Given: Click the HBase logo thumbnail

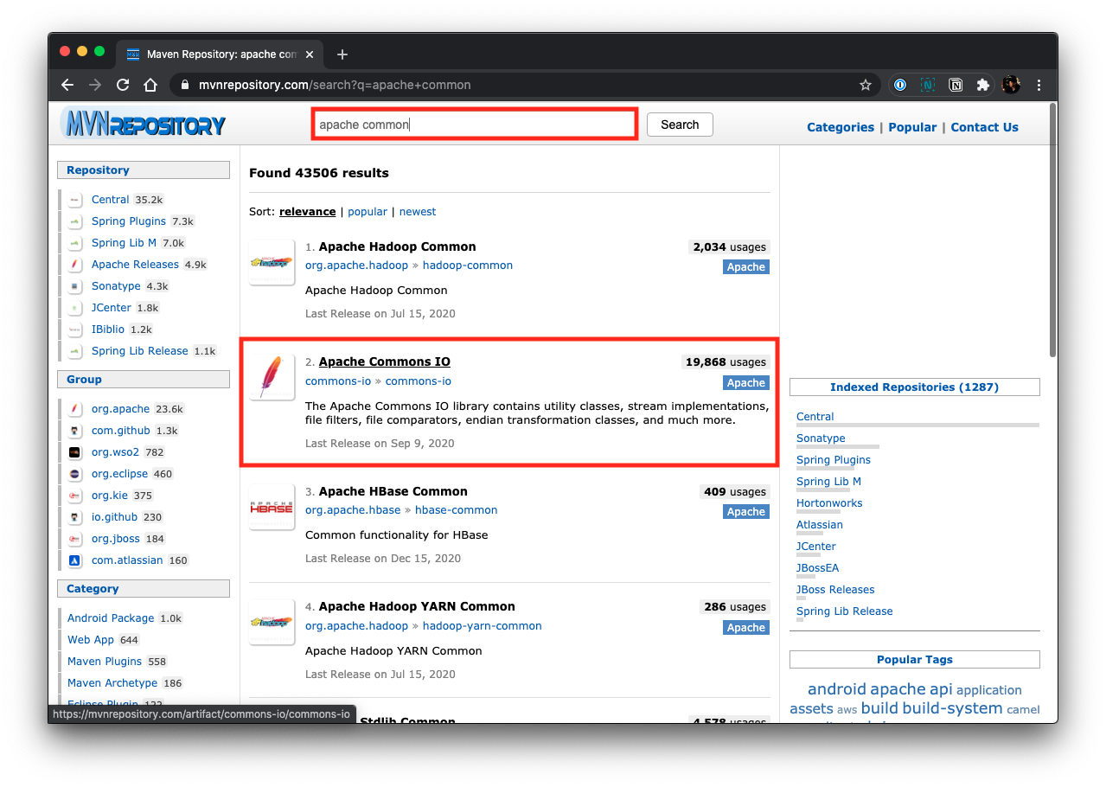Looking at the screenshot, I should click(272, 507).
